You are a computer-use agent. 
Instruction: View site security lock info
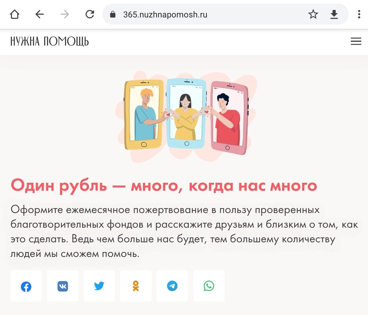113,14
